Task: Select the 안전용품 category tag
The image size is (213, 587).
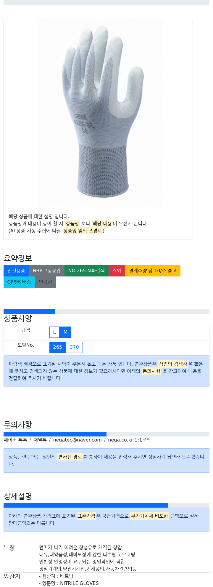Action: tap(16, 271)
